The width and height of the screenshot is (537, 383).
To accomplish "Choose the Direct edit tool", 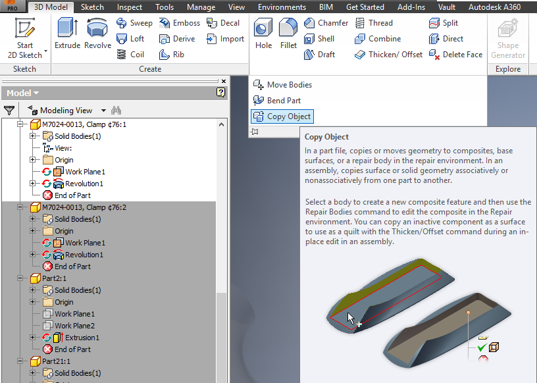I will click(446, 39).
